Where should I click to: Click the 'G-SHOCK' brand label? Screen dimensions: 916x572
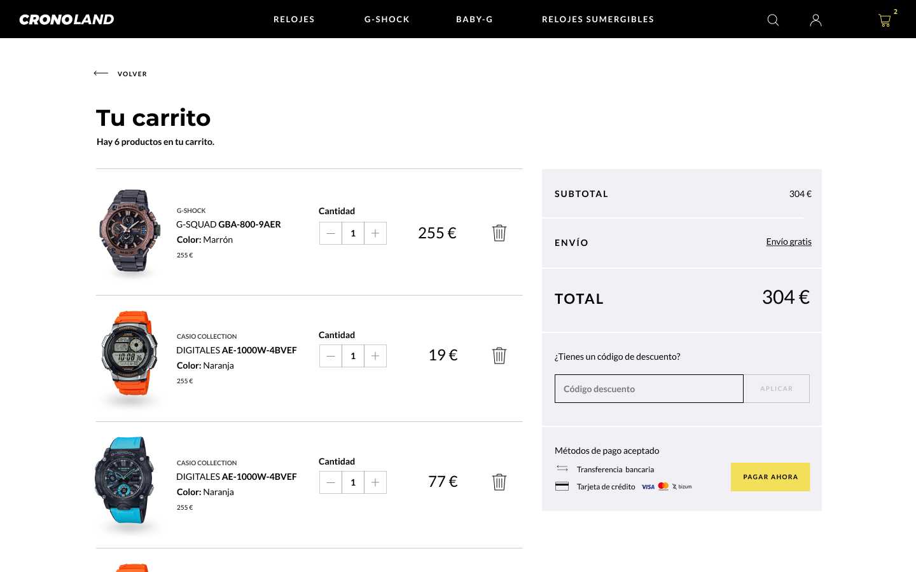(191, 210)
